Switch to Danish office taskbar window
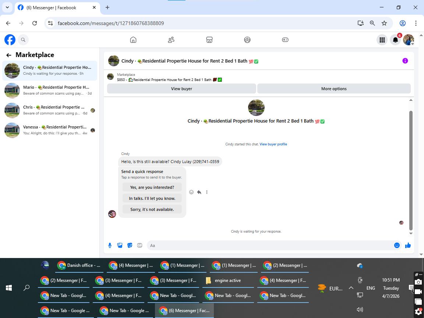 click(x=80, y=265)
